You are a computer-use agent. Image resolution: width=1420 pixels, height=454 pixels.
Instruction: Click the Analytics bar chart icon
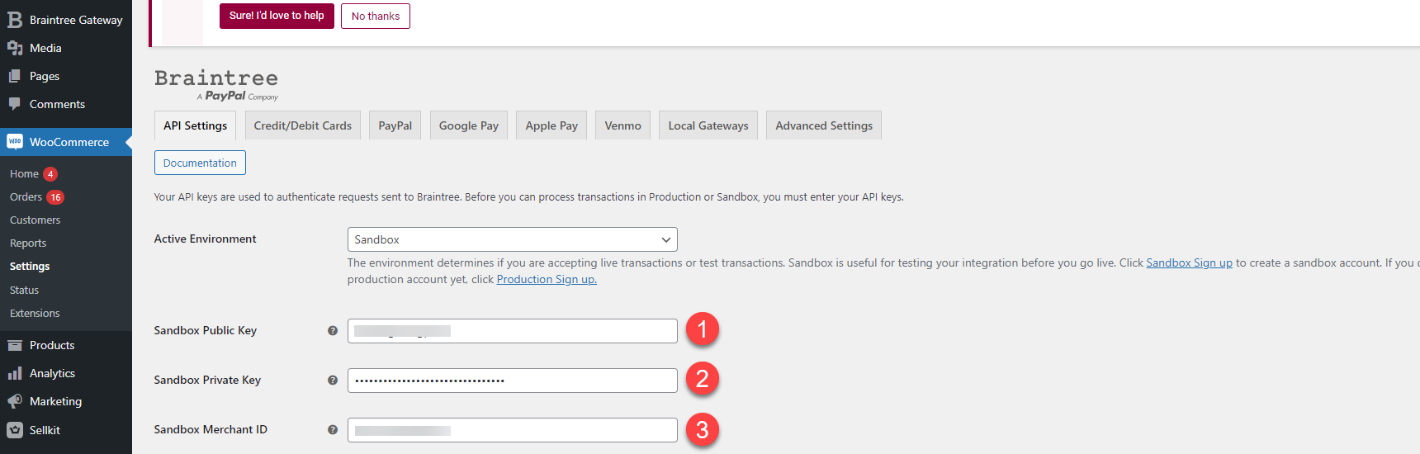pos(15,373)
